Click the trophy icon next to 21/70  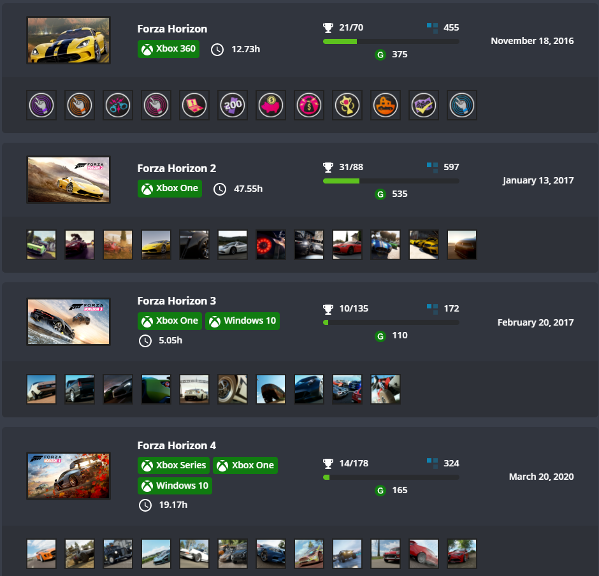[x=328, y=27]
